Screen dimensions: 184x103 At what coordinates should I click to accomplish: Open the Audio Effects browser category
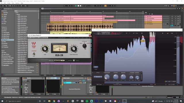(6, 34)
